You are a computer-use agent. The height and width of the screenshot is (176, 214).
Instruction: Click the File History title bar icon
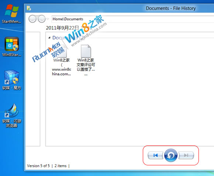[x=29, y=8]
